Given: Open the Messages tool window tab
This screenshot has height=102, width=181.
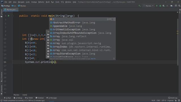Looking at the screenshot, I should pos(52,98).
